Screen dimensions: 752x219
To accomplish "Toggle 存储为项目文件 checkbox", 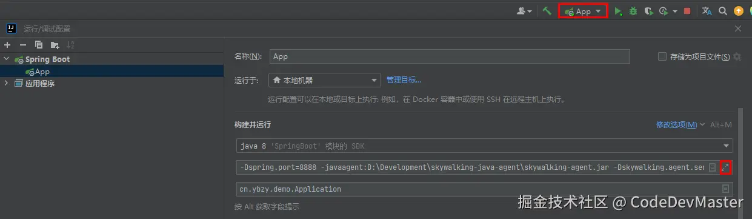I will pyautogui.click(x=662, y=56).
